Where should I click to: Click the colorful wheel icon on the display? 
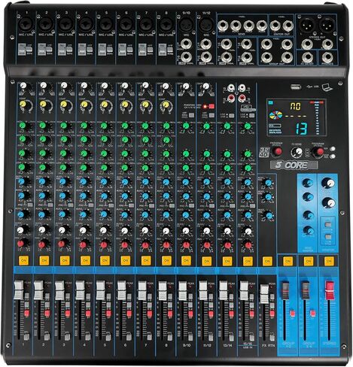[275, 115]
